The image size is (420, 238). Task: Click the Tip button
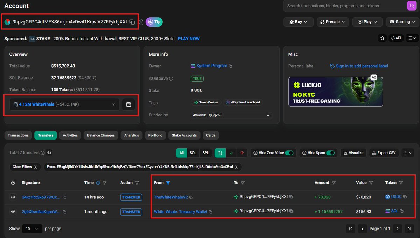(154, 22)
